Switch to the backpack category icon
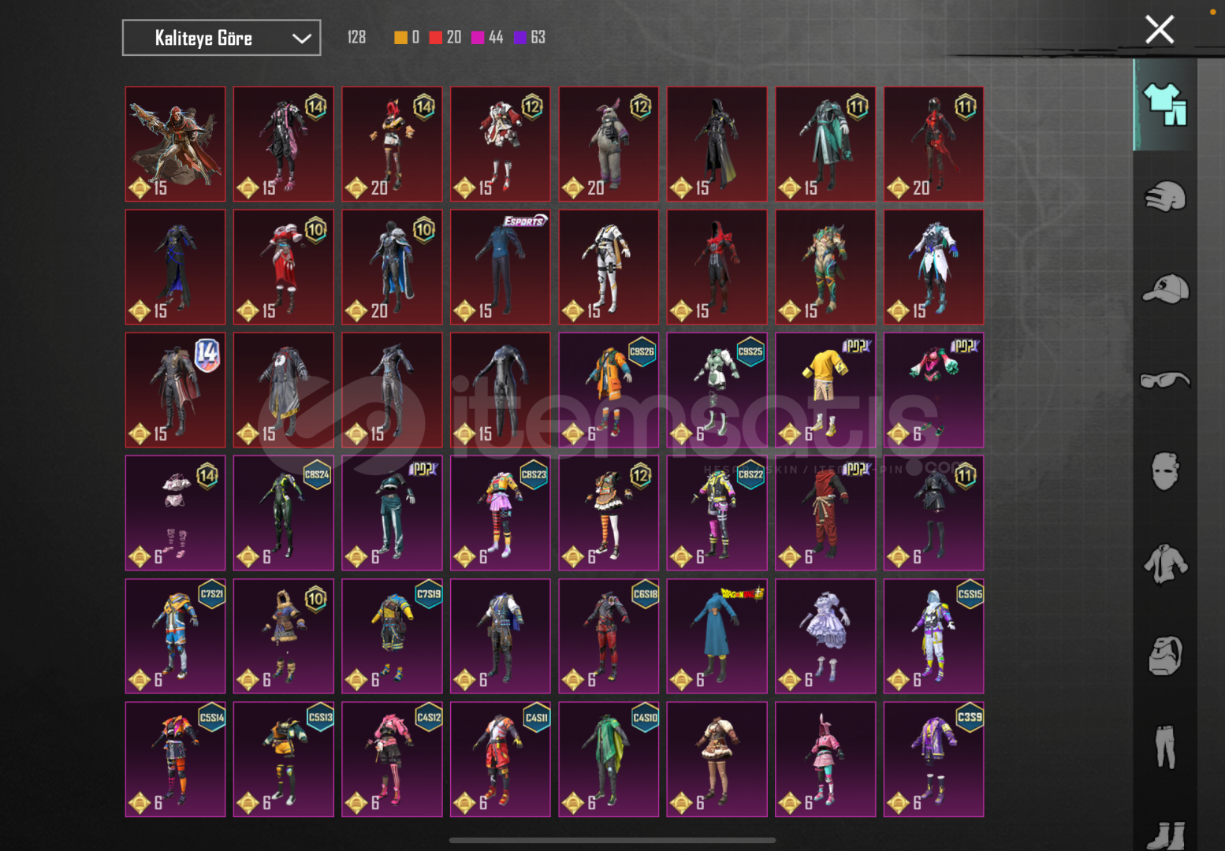The width and height of the screenshot is (1225, 851). (x=1165, y=656)
